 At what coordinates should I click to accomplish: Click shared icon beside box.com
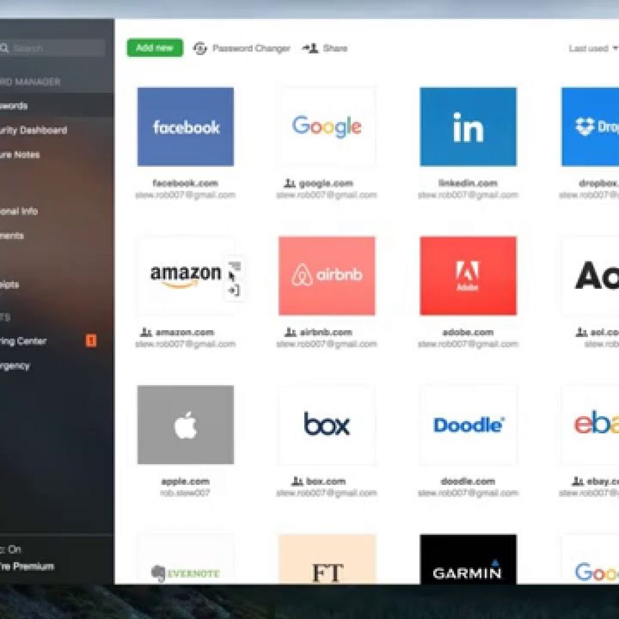[297, 481]
